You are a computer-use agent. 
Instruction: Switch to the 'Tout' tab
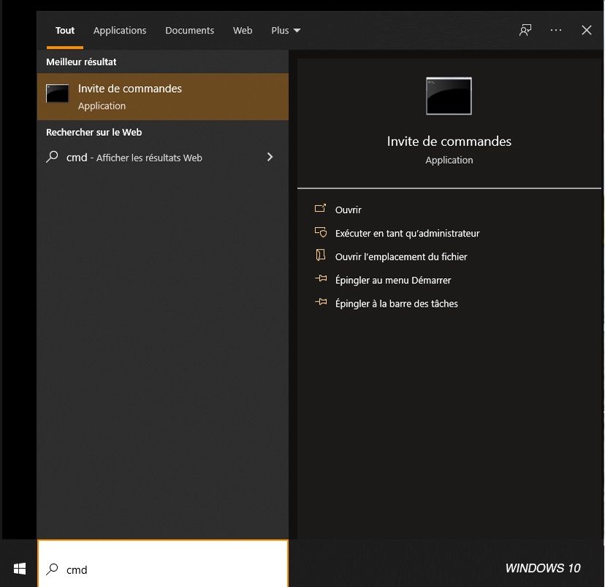[x=65, y=30]
